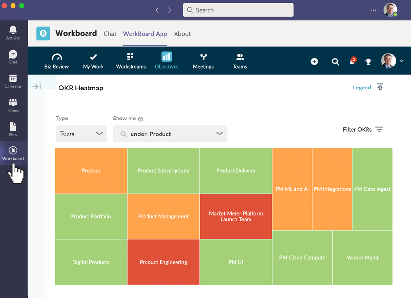Screen dimensions: 411x298
Task: Open Workboard app in the sidebar
Action: point(13,153)
